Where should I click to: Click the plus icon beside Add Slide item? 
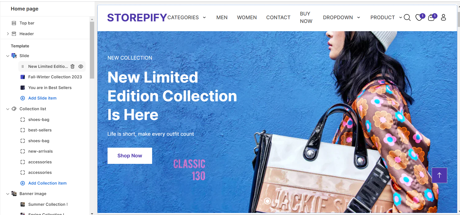23,98
